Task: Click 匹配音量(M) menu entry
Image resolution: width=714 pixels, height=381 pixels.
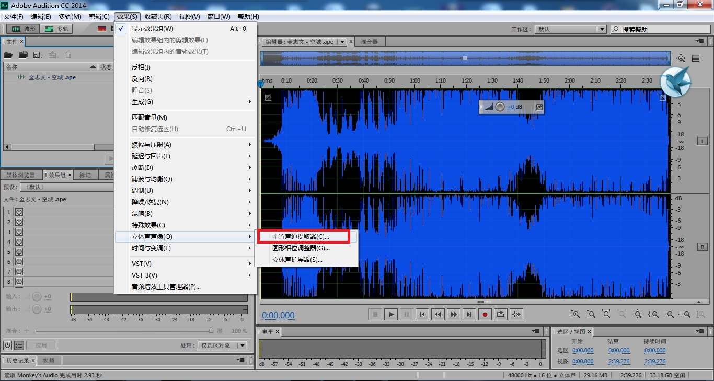Action: (186, 117)
